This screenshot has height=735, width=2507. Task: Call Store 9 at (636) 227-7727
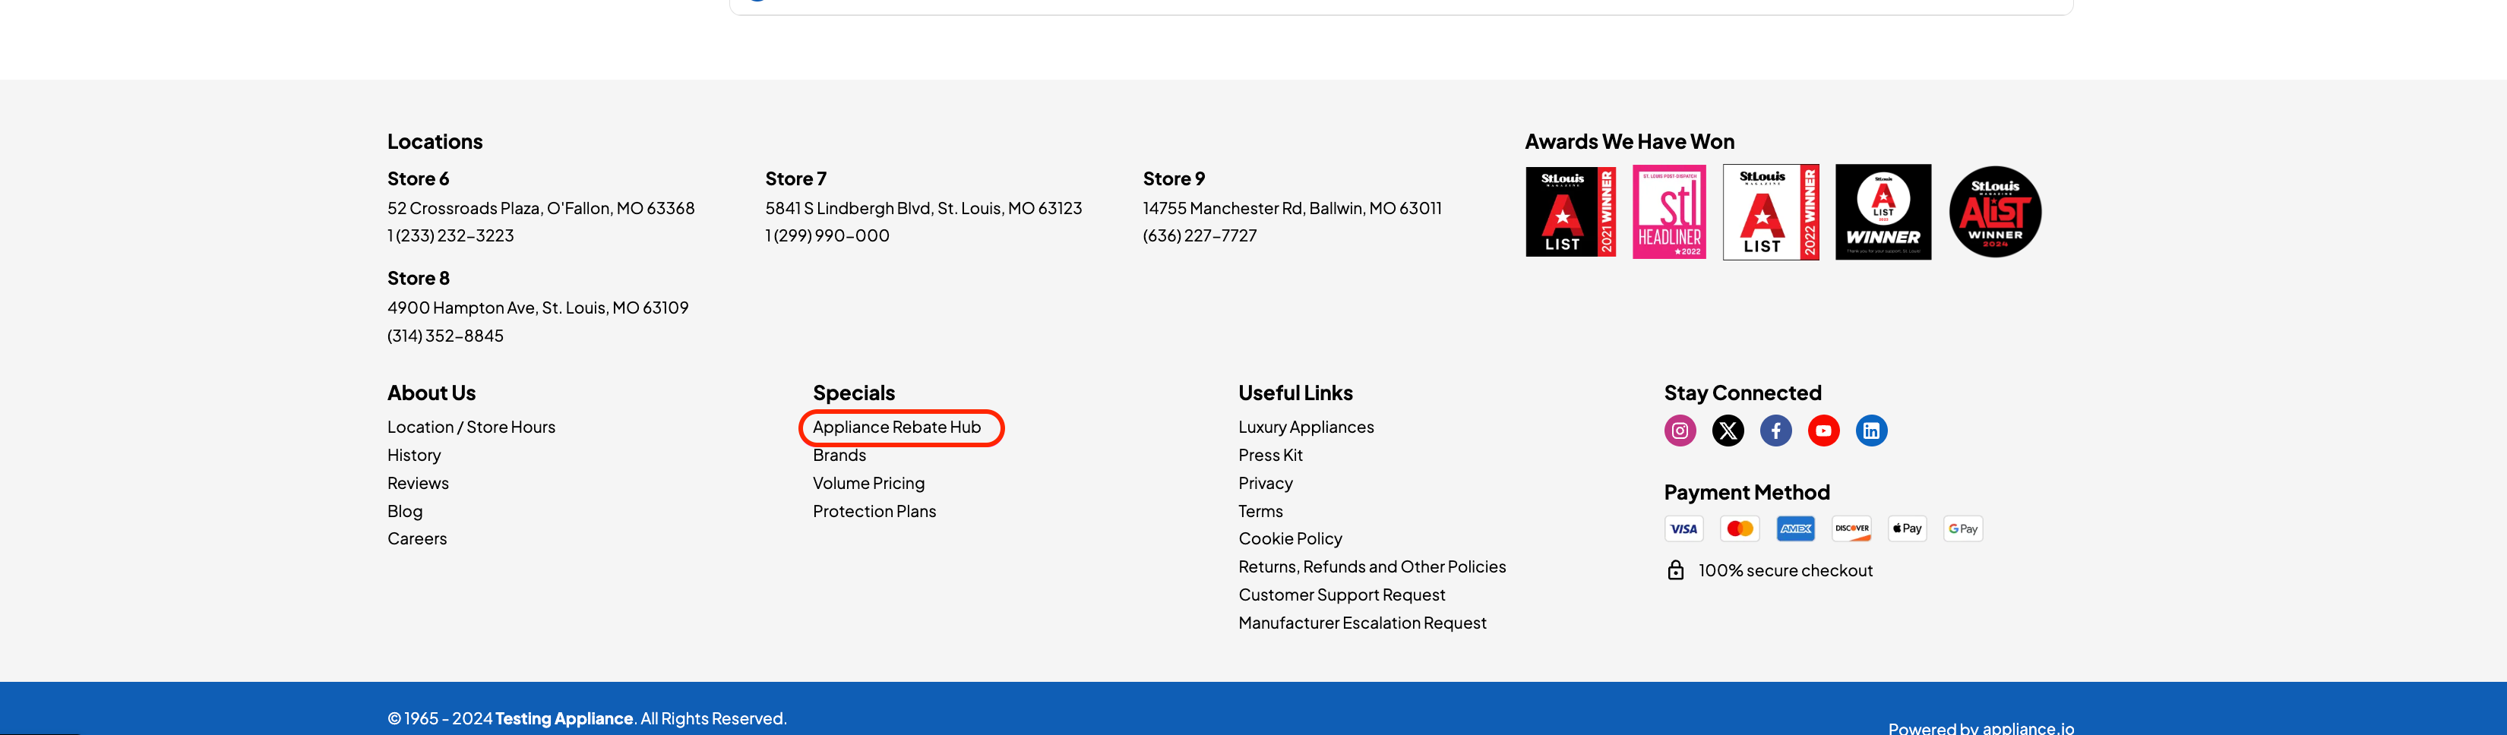(1199, 235)
